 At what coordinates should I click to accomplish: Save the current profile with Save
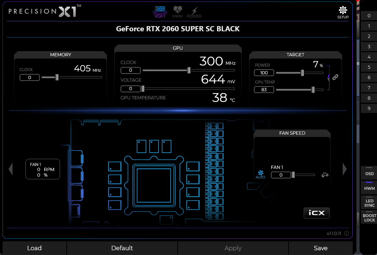pyautogui.click(x=321, y=248)
